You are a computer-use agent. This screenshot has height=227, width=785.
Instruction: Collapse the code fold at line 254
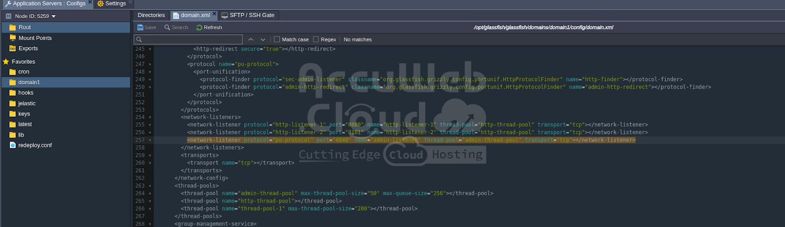150,118
